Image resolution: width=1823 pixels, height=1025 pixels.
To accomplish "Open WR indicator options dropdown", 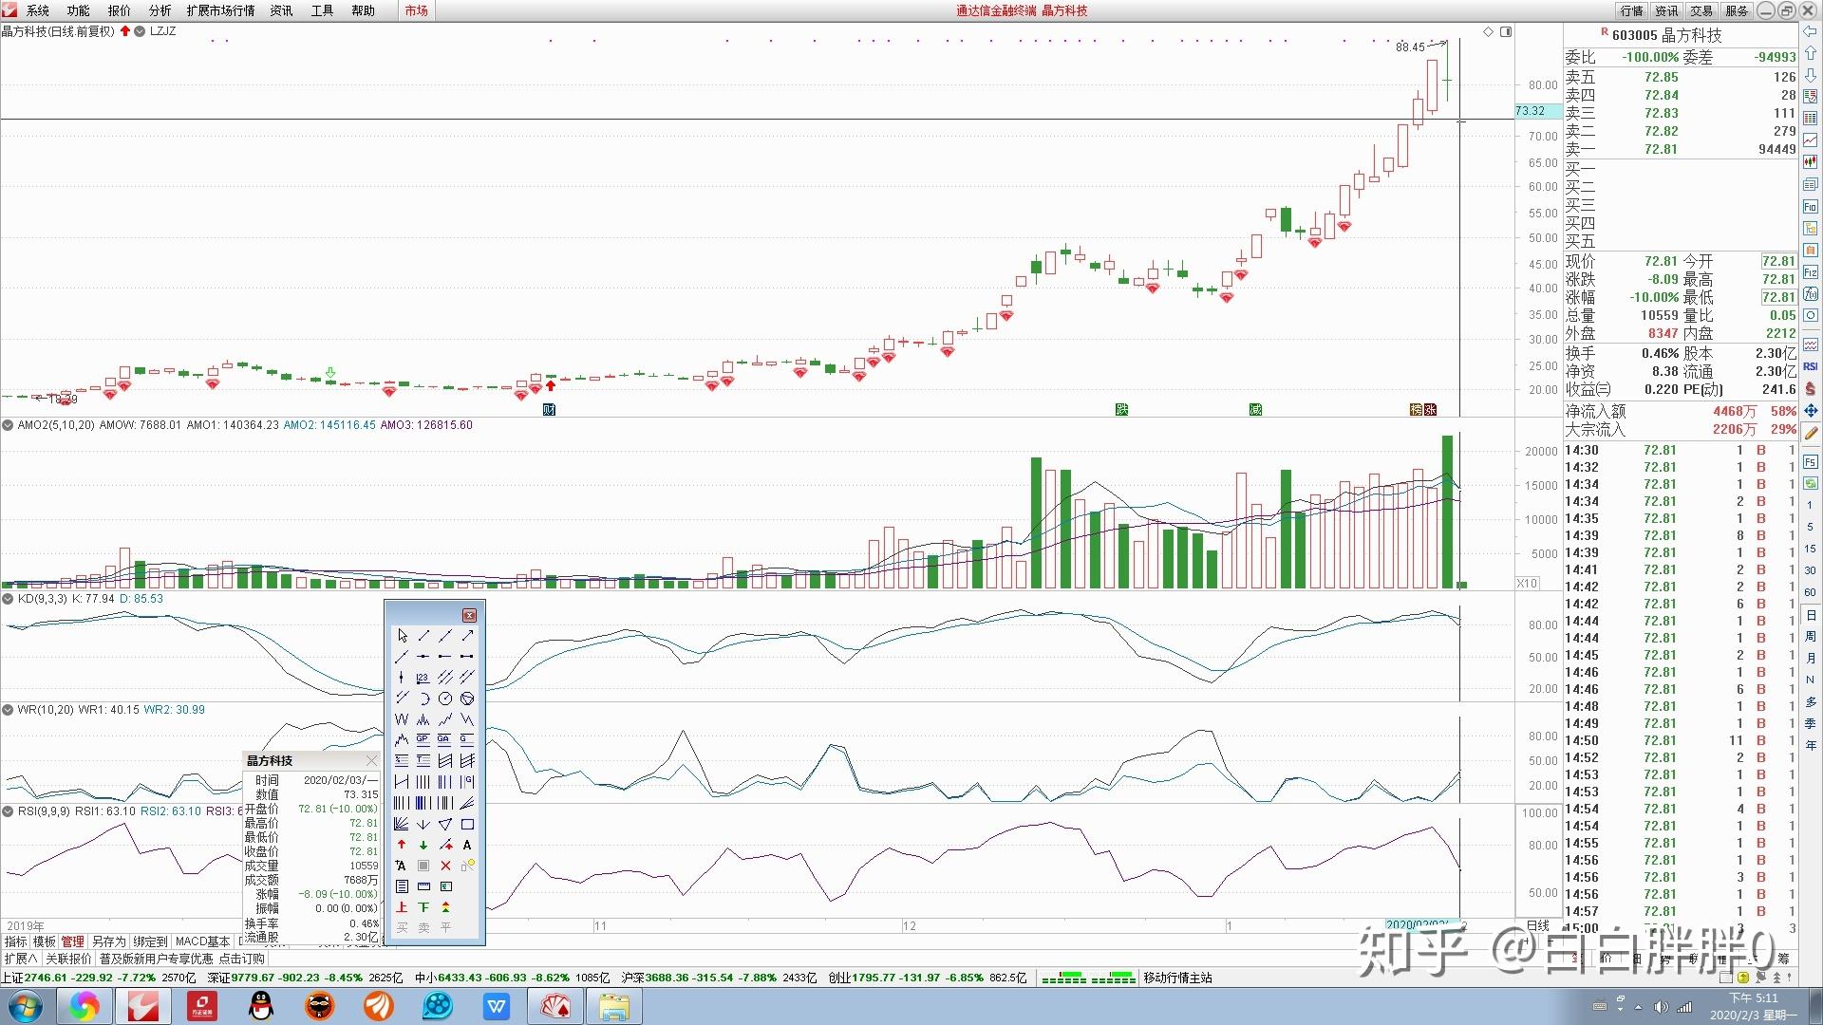I will click(8, 710).
